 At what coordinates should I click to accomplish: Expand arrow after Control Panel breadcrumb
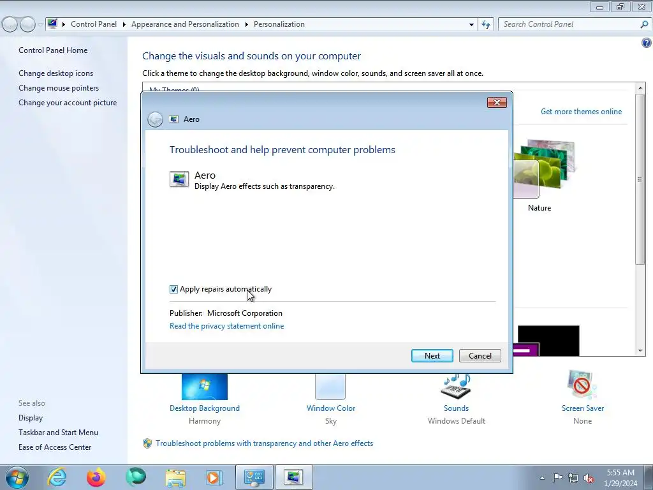pos(124,25)
